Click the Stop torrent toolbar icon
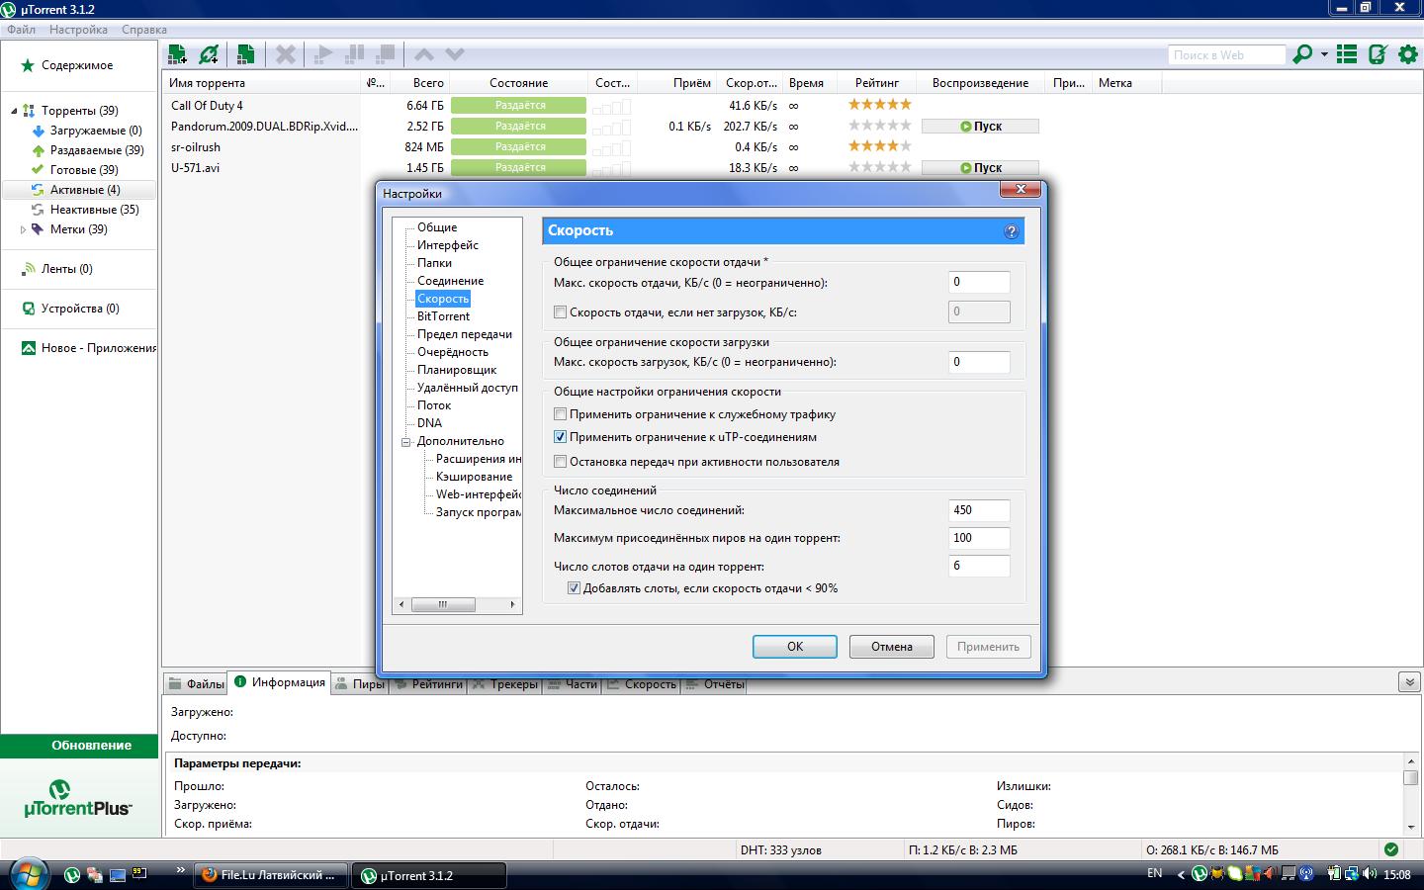This screenshot has height=890, width=1424. tap(387, 54)
